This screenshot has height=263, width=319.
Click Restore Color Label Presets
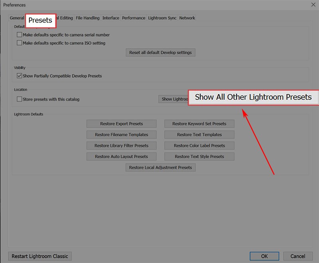click(x=199, y=145)
